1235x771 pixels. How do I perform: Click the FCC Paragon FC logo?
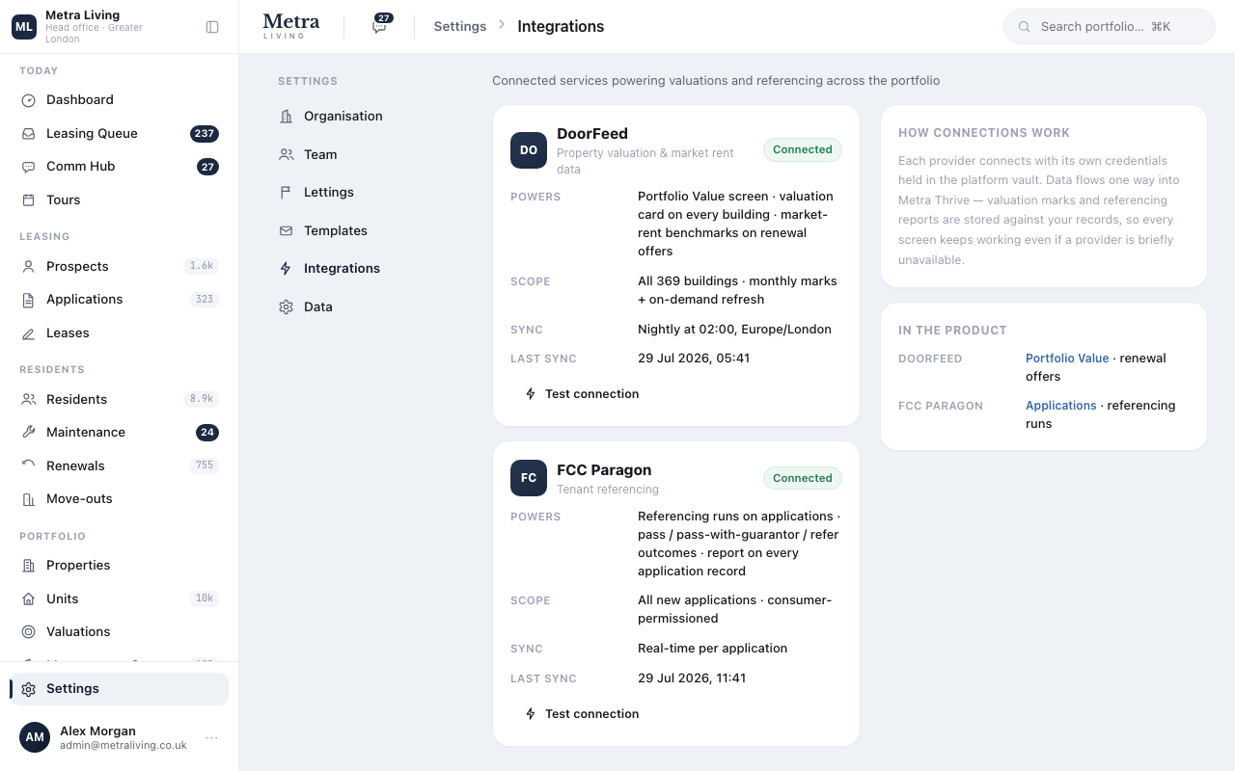click(529, 478)
